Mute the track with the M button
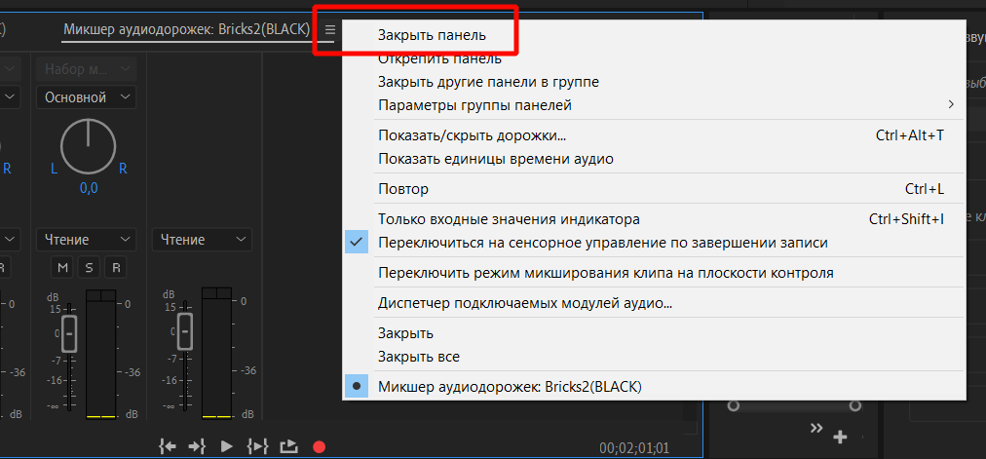The height and width of the screenshot is (459, 986). click(x=63, y=267)
